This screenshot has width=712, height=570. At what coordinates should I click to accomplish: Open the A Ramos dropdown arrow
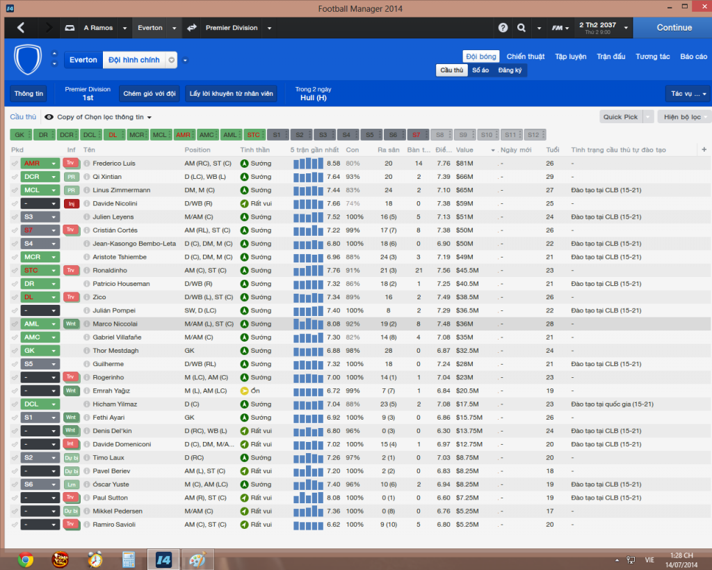[124, 28]
